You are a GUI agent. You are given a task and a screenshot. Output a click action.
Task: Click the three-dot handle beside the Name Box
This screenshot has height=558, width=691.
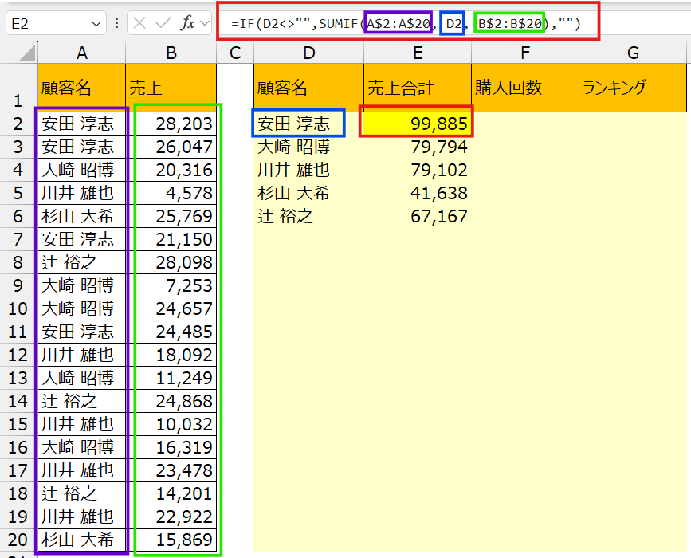[x=118, y=24]
